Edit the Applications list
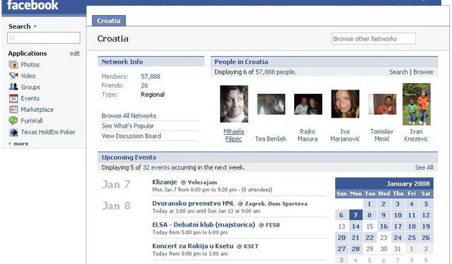Viewport: 452px width, 264px height. pos(75,53)
